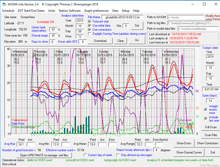Open the Sites menu
The image size is (220, 167).
(x=115, y=11)
